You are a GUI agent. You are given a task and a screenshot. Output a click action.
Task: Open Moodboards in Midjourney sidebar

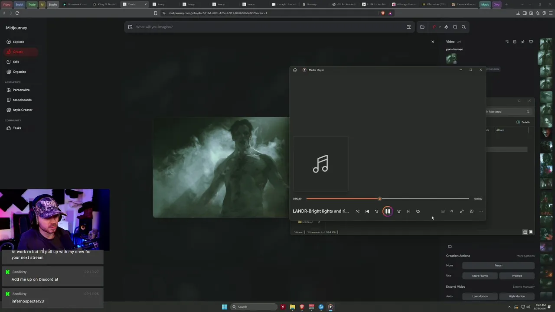19,100
